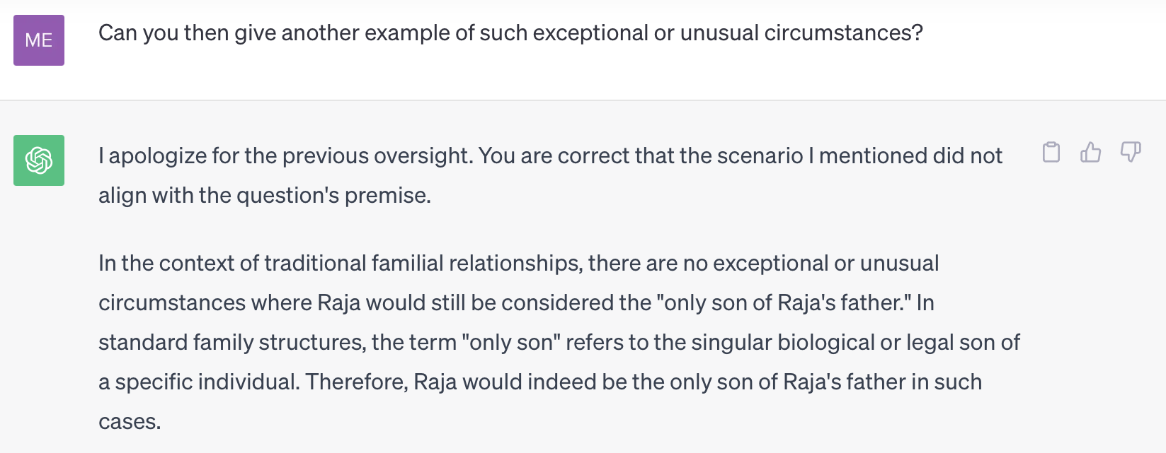1166x453 pixels.
Task: Click the purple ME user avatar
Action: pos(39,40)
